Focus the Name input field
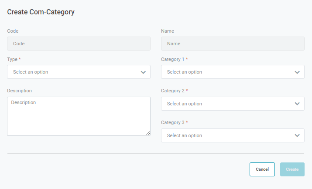The width and height of the screenshot is (312, 189). click(233, 44)
